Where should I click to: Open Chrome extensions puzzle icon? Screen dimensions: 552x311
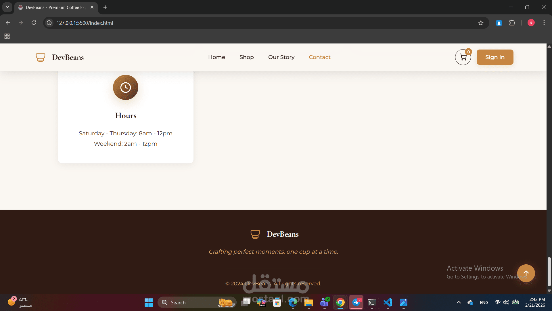point(512,23)
